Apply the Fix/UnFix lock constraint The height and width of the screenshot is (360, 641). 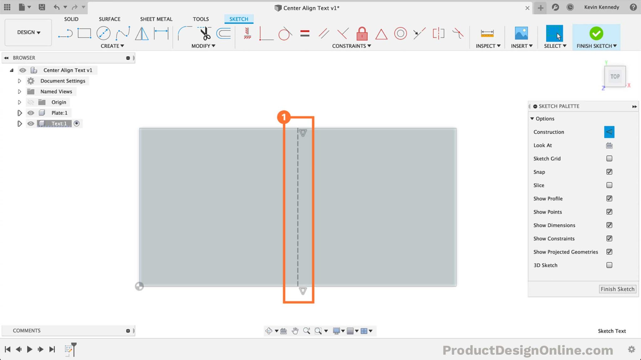click(x=362, y=34)
